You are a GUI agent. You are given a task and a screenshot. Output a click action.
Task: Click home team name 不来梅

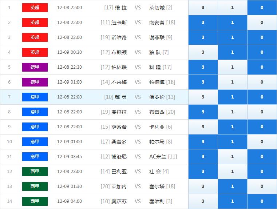coord(119,82)
